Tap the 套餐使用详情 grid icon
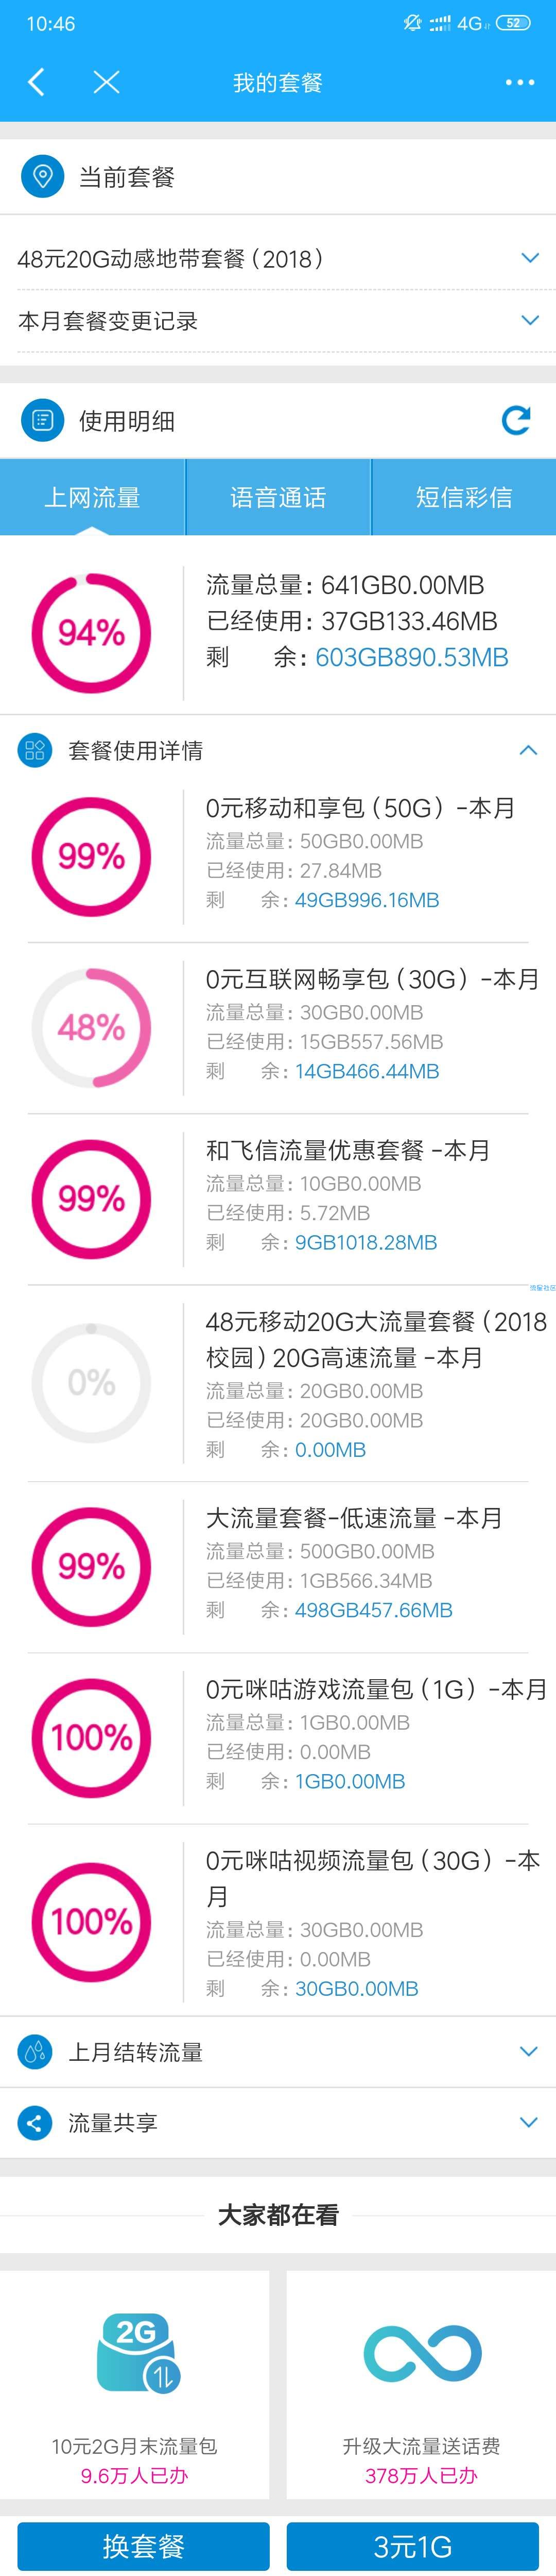This screenshot has width=556, height=2576. click(x=35, y=750)
